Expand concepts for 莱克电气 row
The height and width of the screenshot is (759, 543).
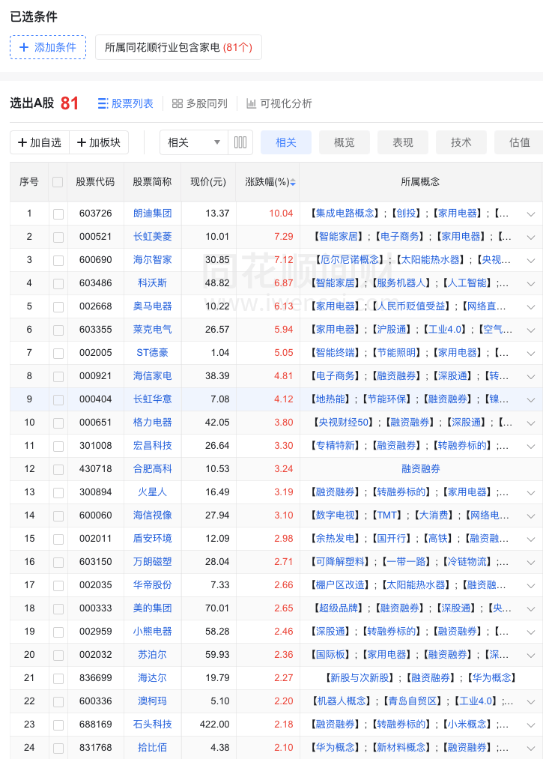531,330
